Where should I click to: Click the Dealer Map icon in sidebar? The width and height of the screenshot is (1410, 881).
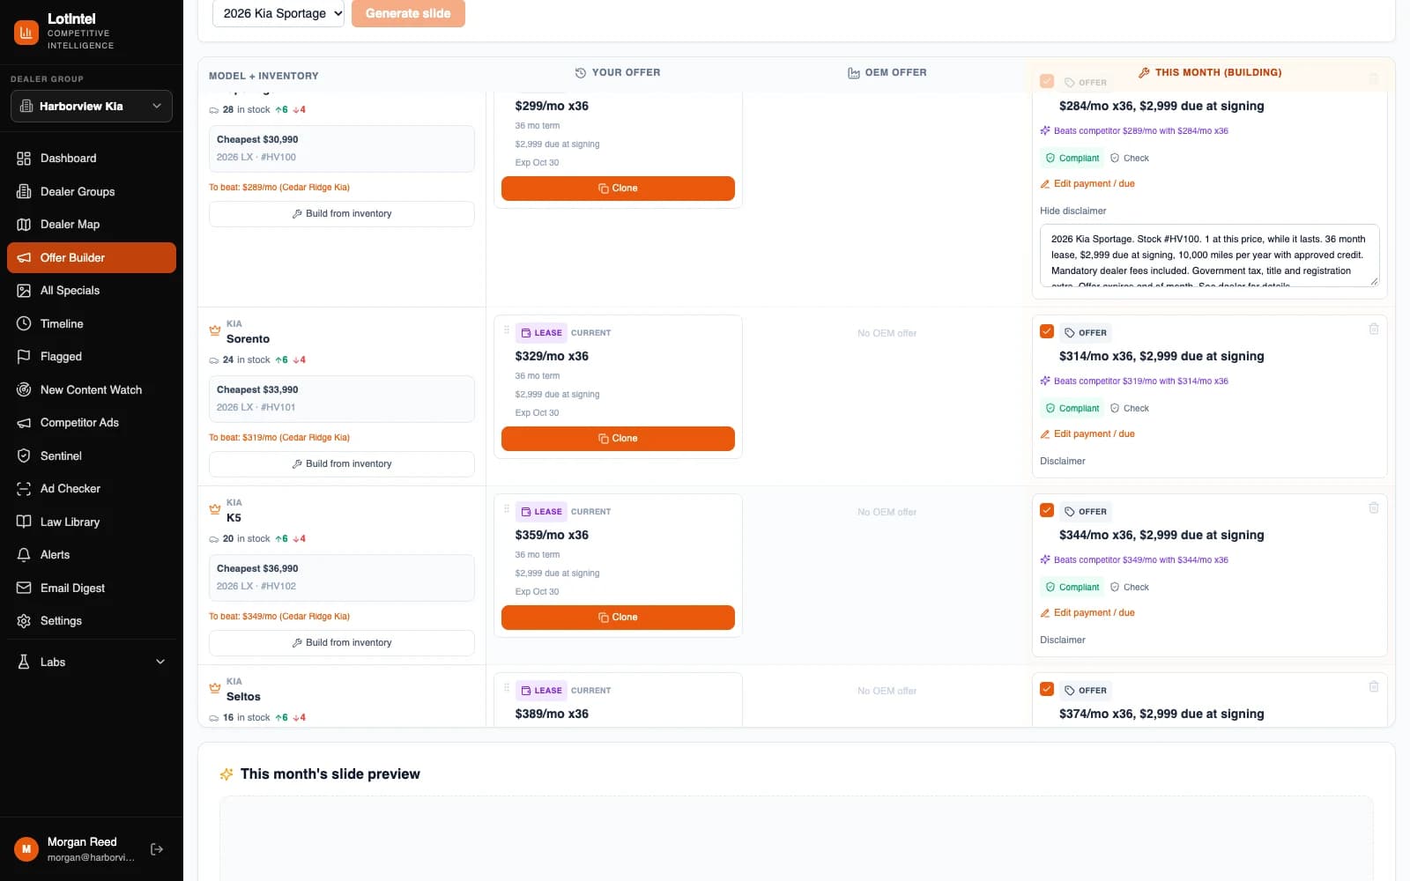click(24, 225)
